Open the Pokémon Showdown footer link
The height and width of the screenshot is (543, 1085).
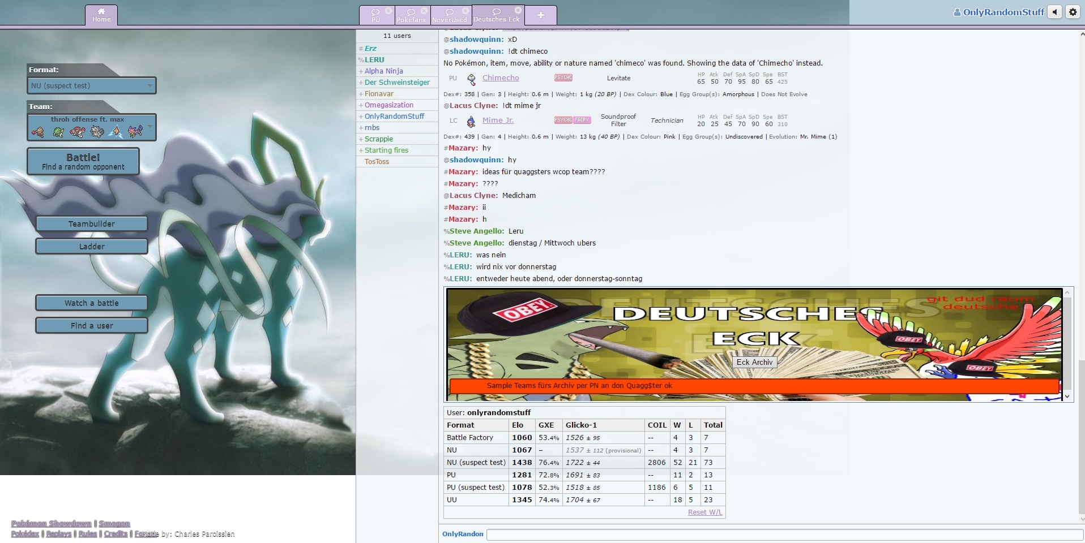[x=51, y=524]
